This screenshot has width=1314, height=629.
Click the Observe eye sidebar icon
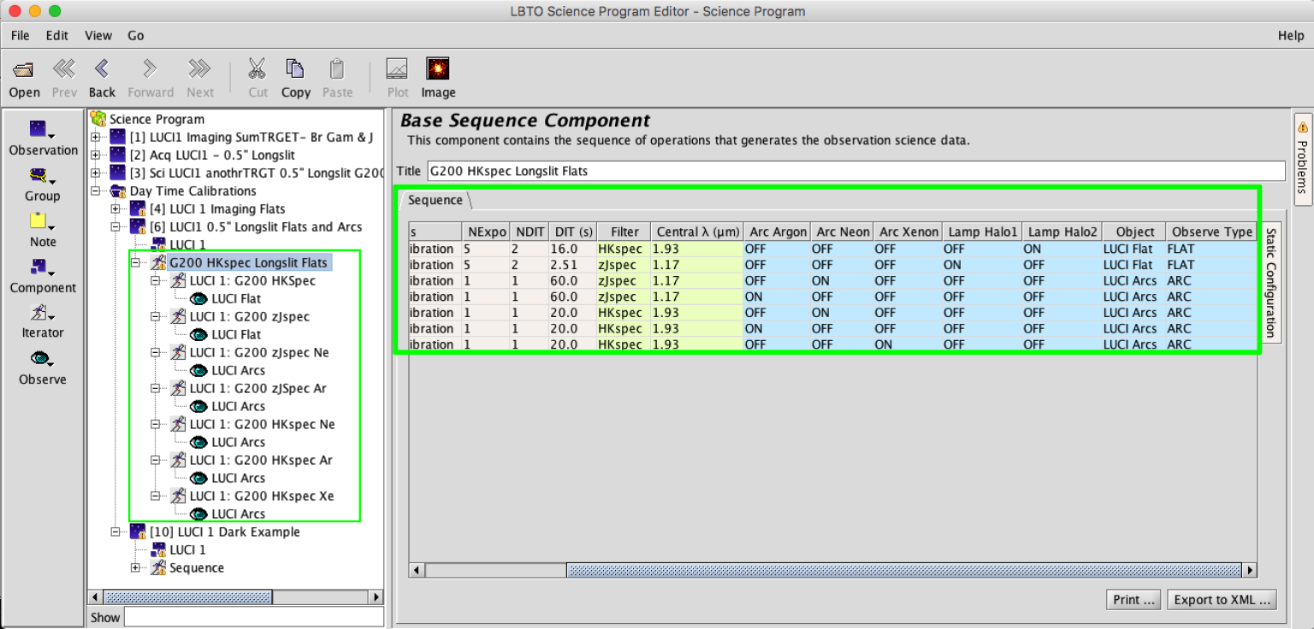pyautogui.click(x=41, y=359)
